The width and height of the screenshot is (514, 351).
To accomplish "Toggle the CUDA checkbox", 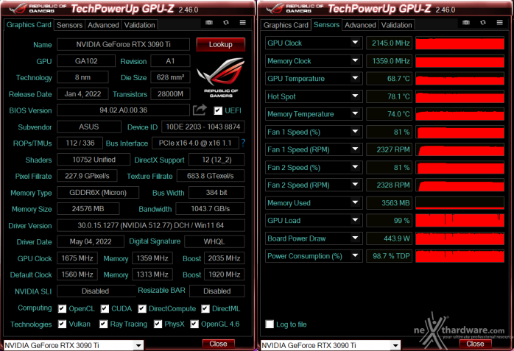I will 105,309.
